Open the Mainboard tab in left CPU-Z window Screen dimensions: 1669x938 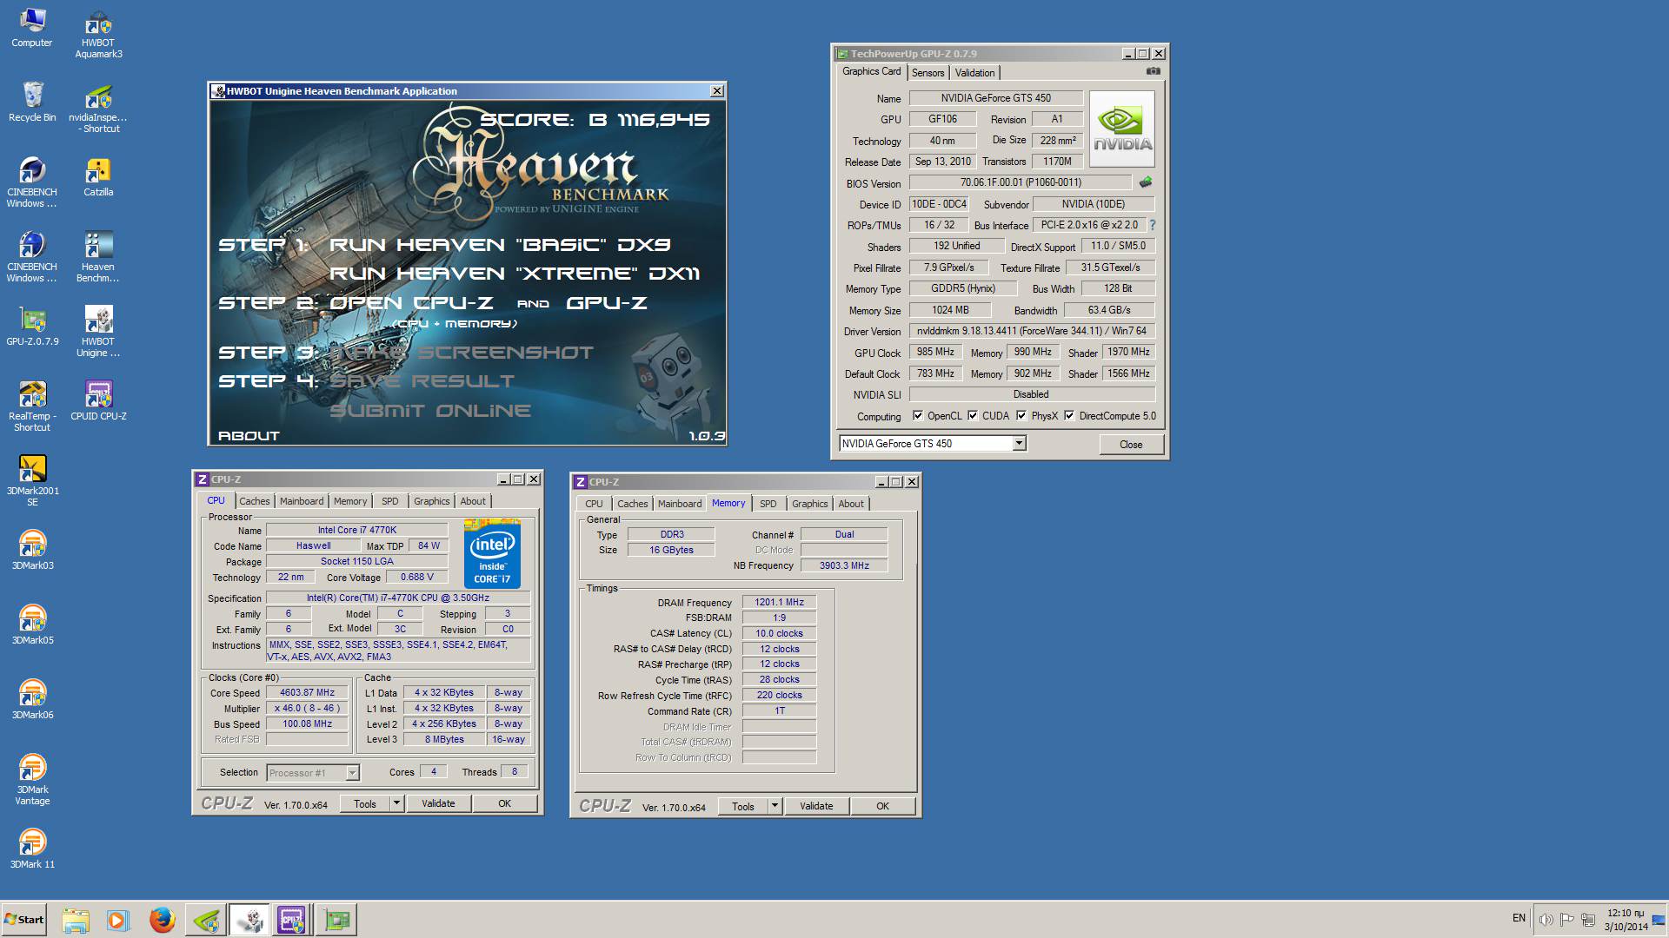point(302,501)
